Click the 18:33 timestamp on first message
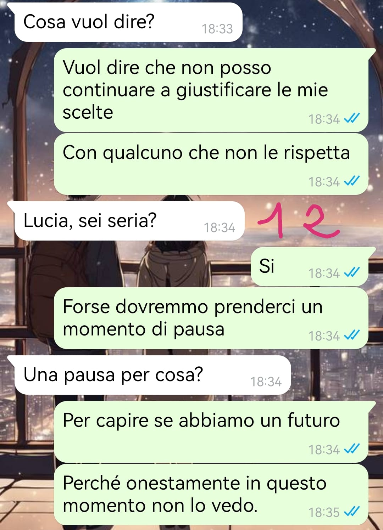The image size is (383, 530). [217, 29]
